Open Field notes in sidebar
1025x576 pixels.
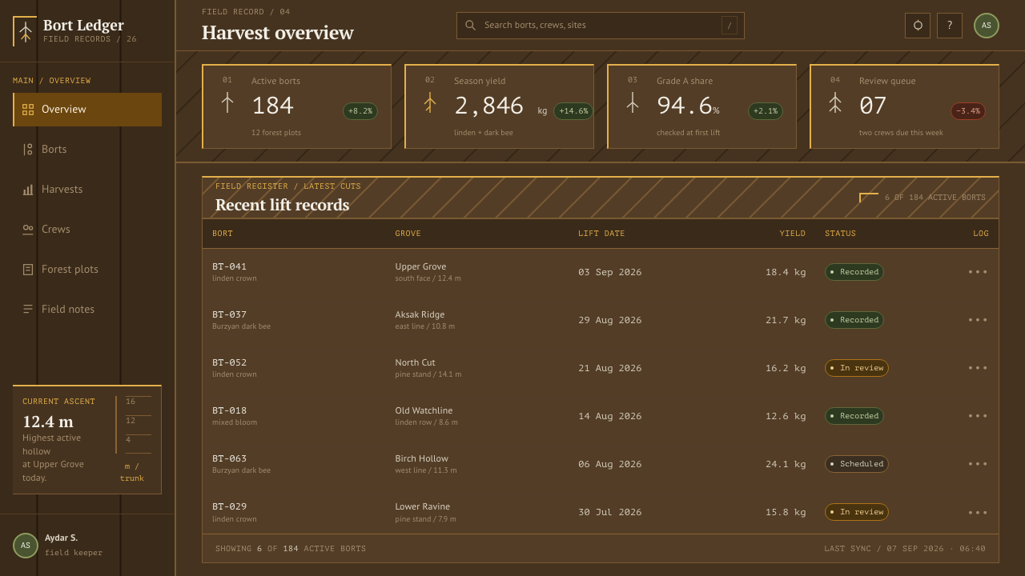point(87,310)
